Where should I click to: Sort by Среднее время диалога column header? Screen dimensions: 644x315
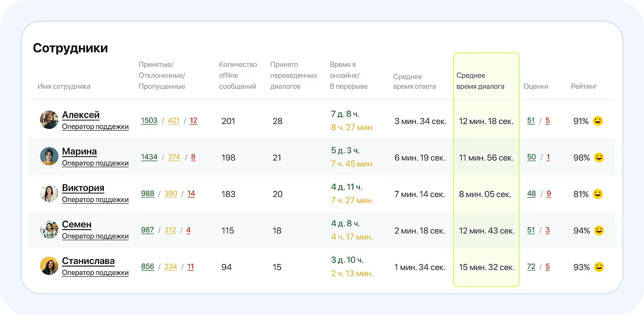point(480,81)
